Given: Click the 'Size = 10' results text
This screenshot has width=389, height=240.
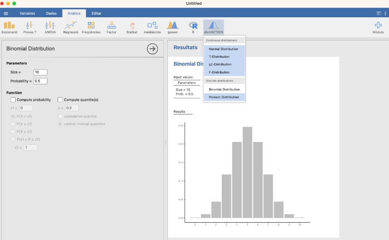Looking at the screenshot, I should tap(183, 90).
